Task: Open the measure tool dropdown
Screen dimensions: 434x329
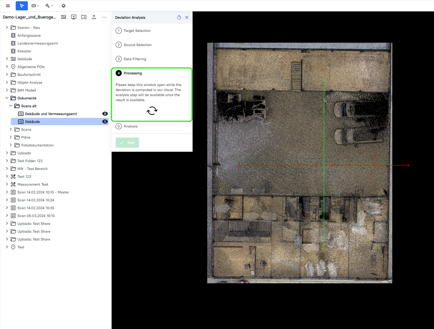Action: (35, 6)
